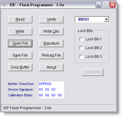Viewport: 122px width, 117px height.
Task: Click the Read button
Action: pos(20,19)
